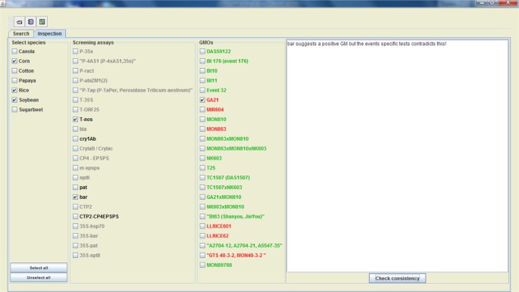Click the A2704-12, A2704-21, A5547-35 label

pos(244,245)
